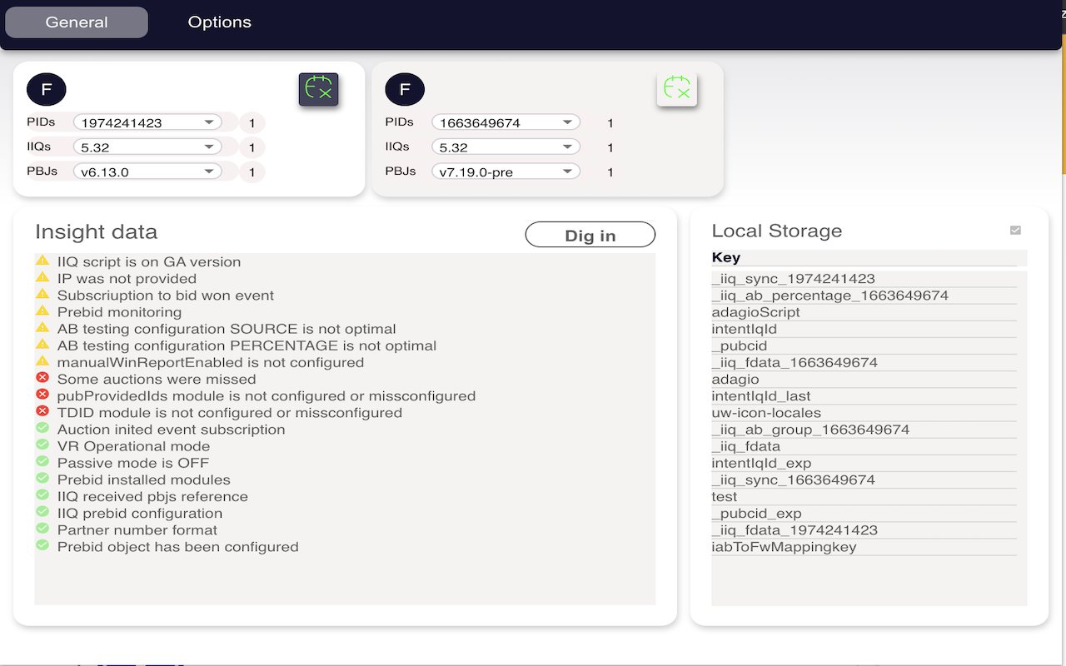Click green check next to 'Passive mode is OFF'
This screenshot has height=666, width=1066.
(x=42, y=463)
